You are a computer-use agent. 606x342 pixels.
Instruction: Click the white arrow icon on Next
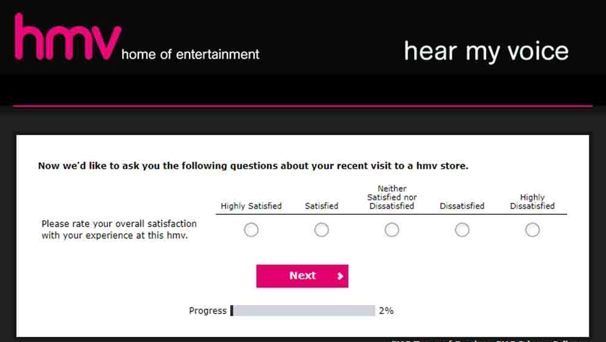[x=340, y=276]
